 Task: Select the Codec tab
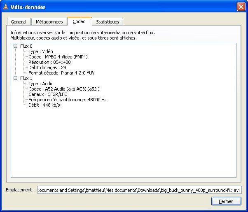[x=79, y=21]
